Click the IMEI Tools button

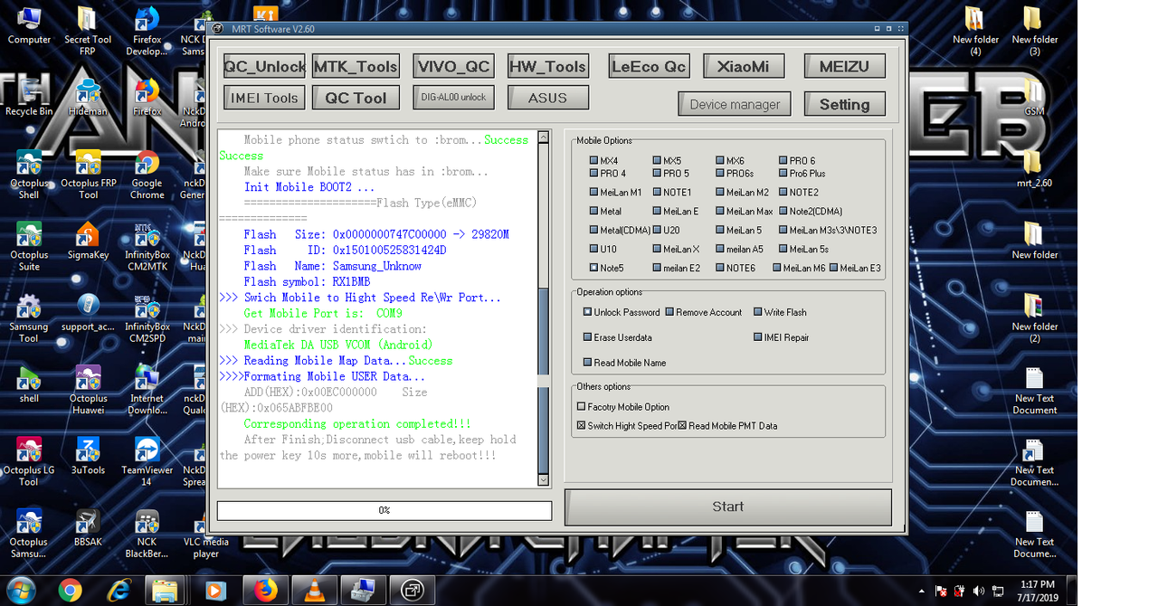coord(264,98)
